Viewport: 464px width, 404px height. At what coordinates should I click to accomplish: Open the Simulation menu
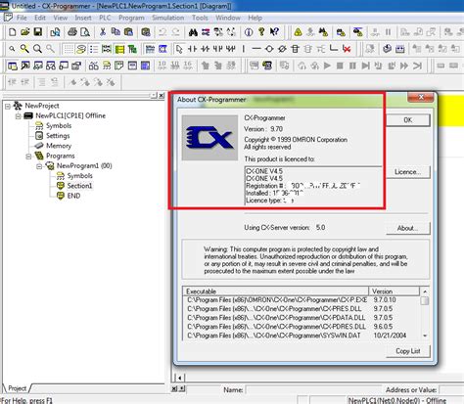168,18
